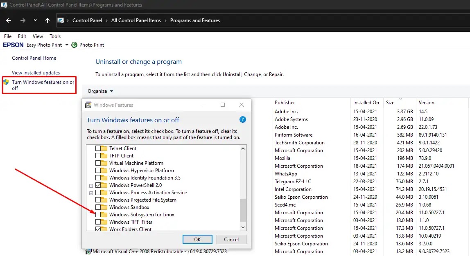The height and width of the screenshot is (256, 470).
Task: Click scroll up arrow in features list
Action: pyautogui.click(x=243, y=148)
